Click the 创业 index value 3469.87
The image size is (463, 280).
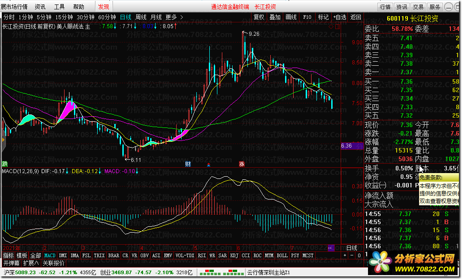pos(121,272)
